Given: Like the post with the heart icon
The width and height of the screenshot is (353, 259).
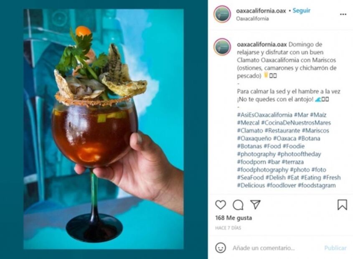Looking at the screenshot, I should point(221,205).
